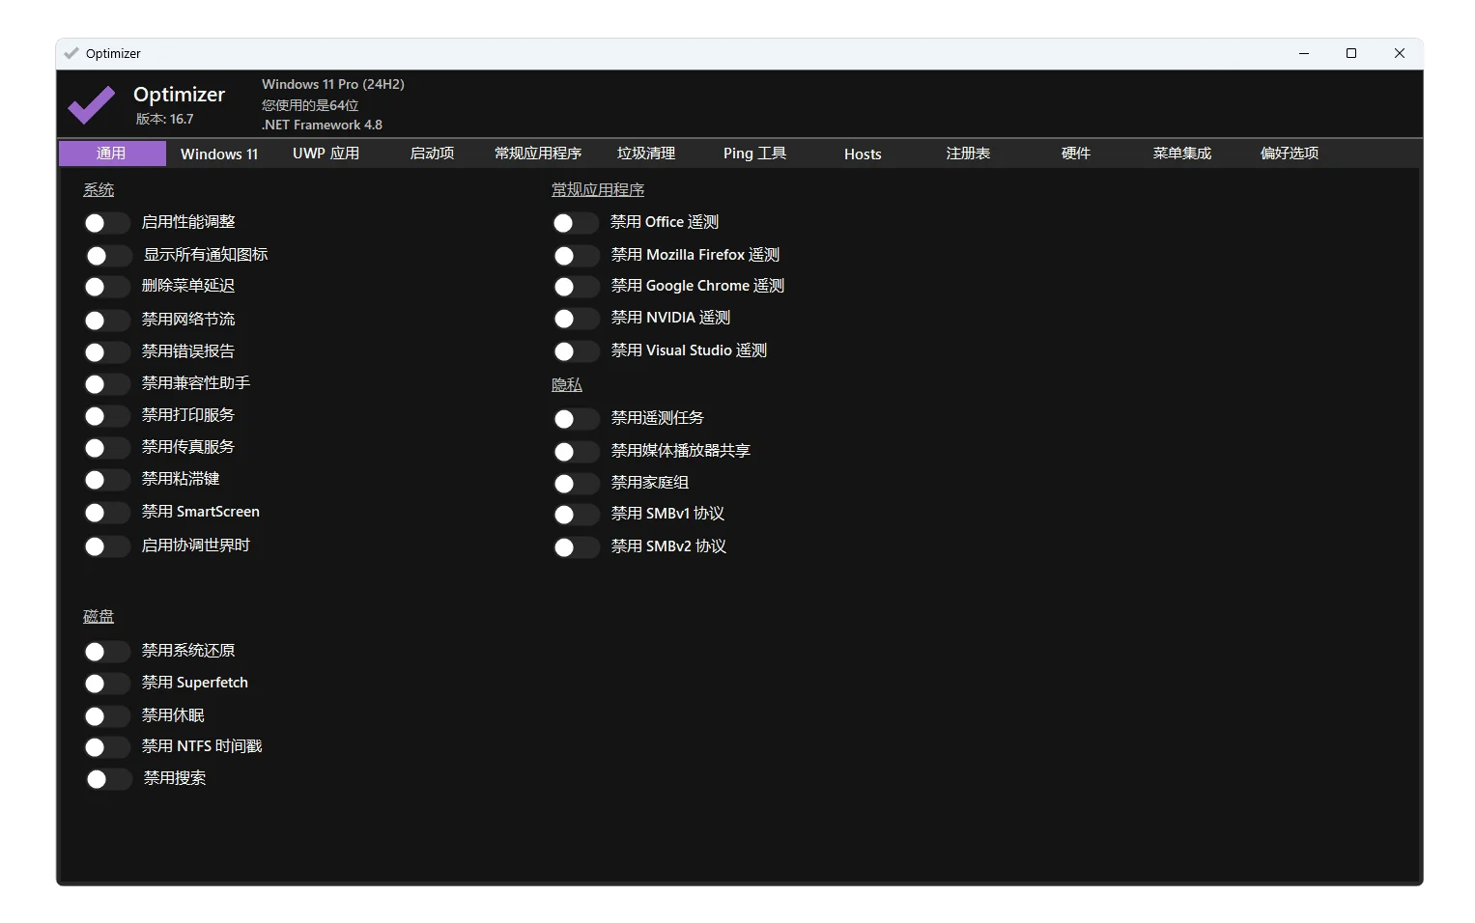This screenshot has height=923, width=1475.
Task: Go to the 硬件 tab
Action: point(1075,154)
